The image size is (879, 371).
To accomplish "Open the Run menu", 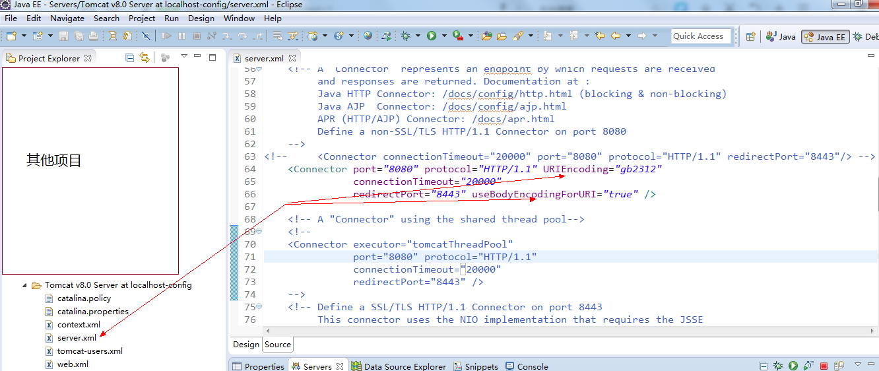I will click(172, 18).
